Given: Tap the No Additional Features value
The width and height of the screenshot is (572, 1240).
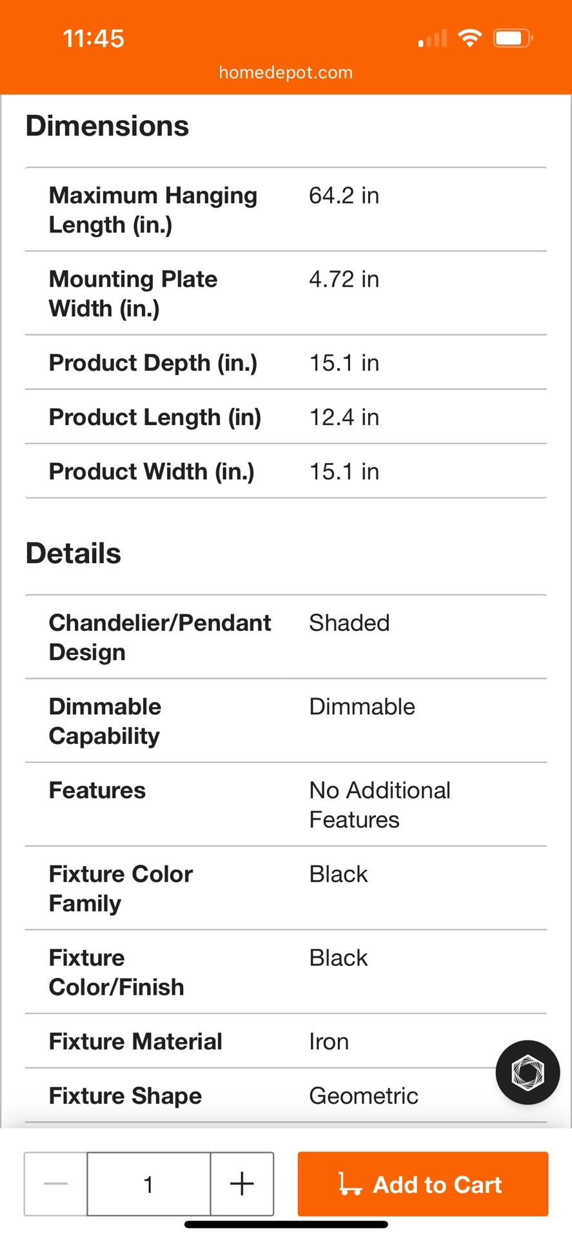Looking at the screenshot, I should [380, 805].
